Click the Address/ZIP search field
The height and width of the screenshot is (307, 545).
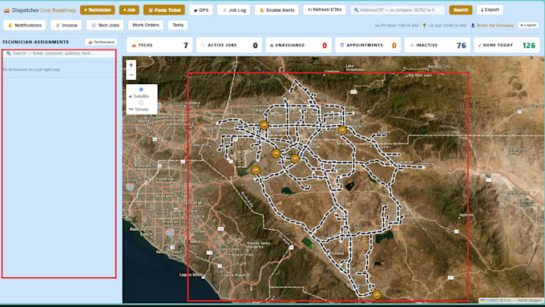click(398, 10)
